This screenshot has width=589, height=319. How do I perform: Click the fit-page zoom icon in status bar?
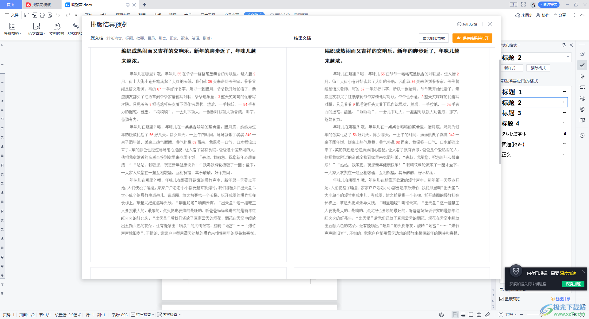click(501, 315)
